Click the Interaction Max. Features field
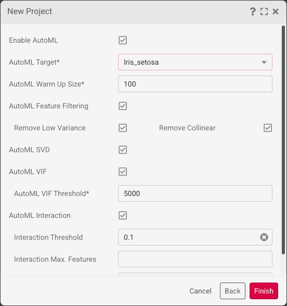The height and width of the screenshot is (306, 287). click(195, 259)
